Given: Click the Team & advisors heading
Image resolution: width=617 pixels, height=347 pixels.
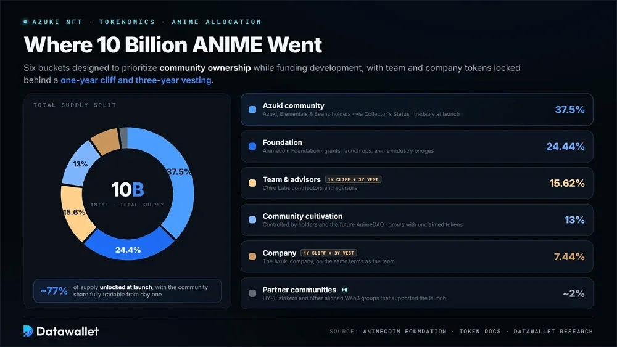Looking at the screenshot, I should pyautogui.click(x=292, y=179).
